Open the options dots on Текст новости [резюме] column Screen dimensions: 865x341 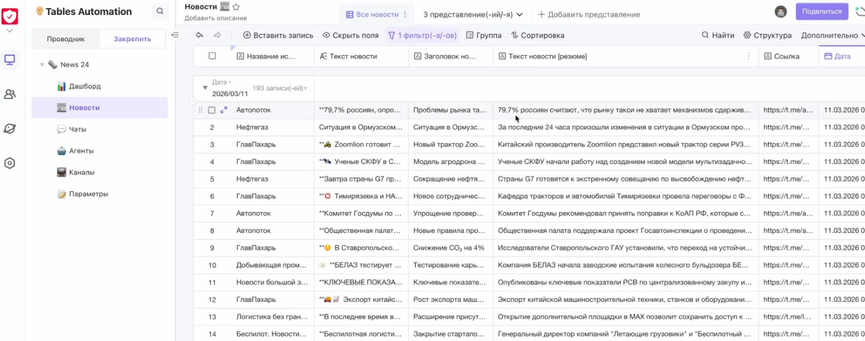748,56
